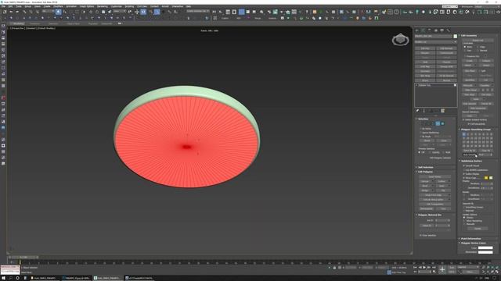Open Configure Modifier Sets icon
This screenshot has height=281, width=501.
[443, 111]
